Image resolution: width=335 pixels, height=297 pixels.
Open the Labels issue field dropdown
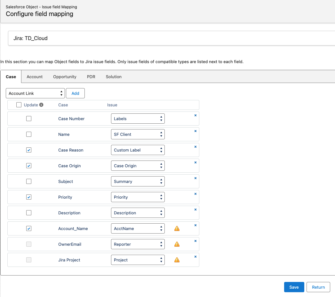click(x=138, y=119)
